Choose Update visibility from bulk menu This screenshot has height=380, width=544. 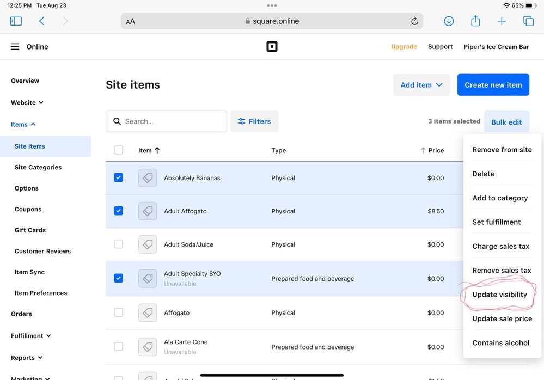pos(499,295)
